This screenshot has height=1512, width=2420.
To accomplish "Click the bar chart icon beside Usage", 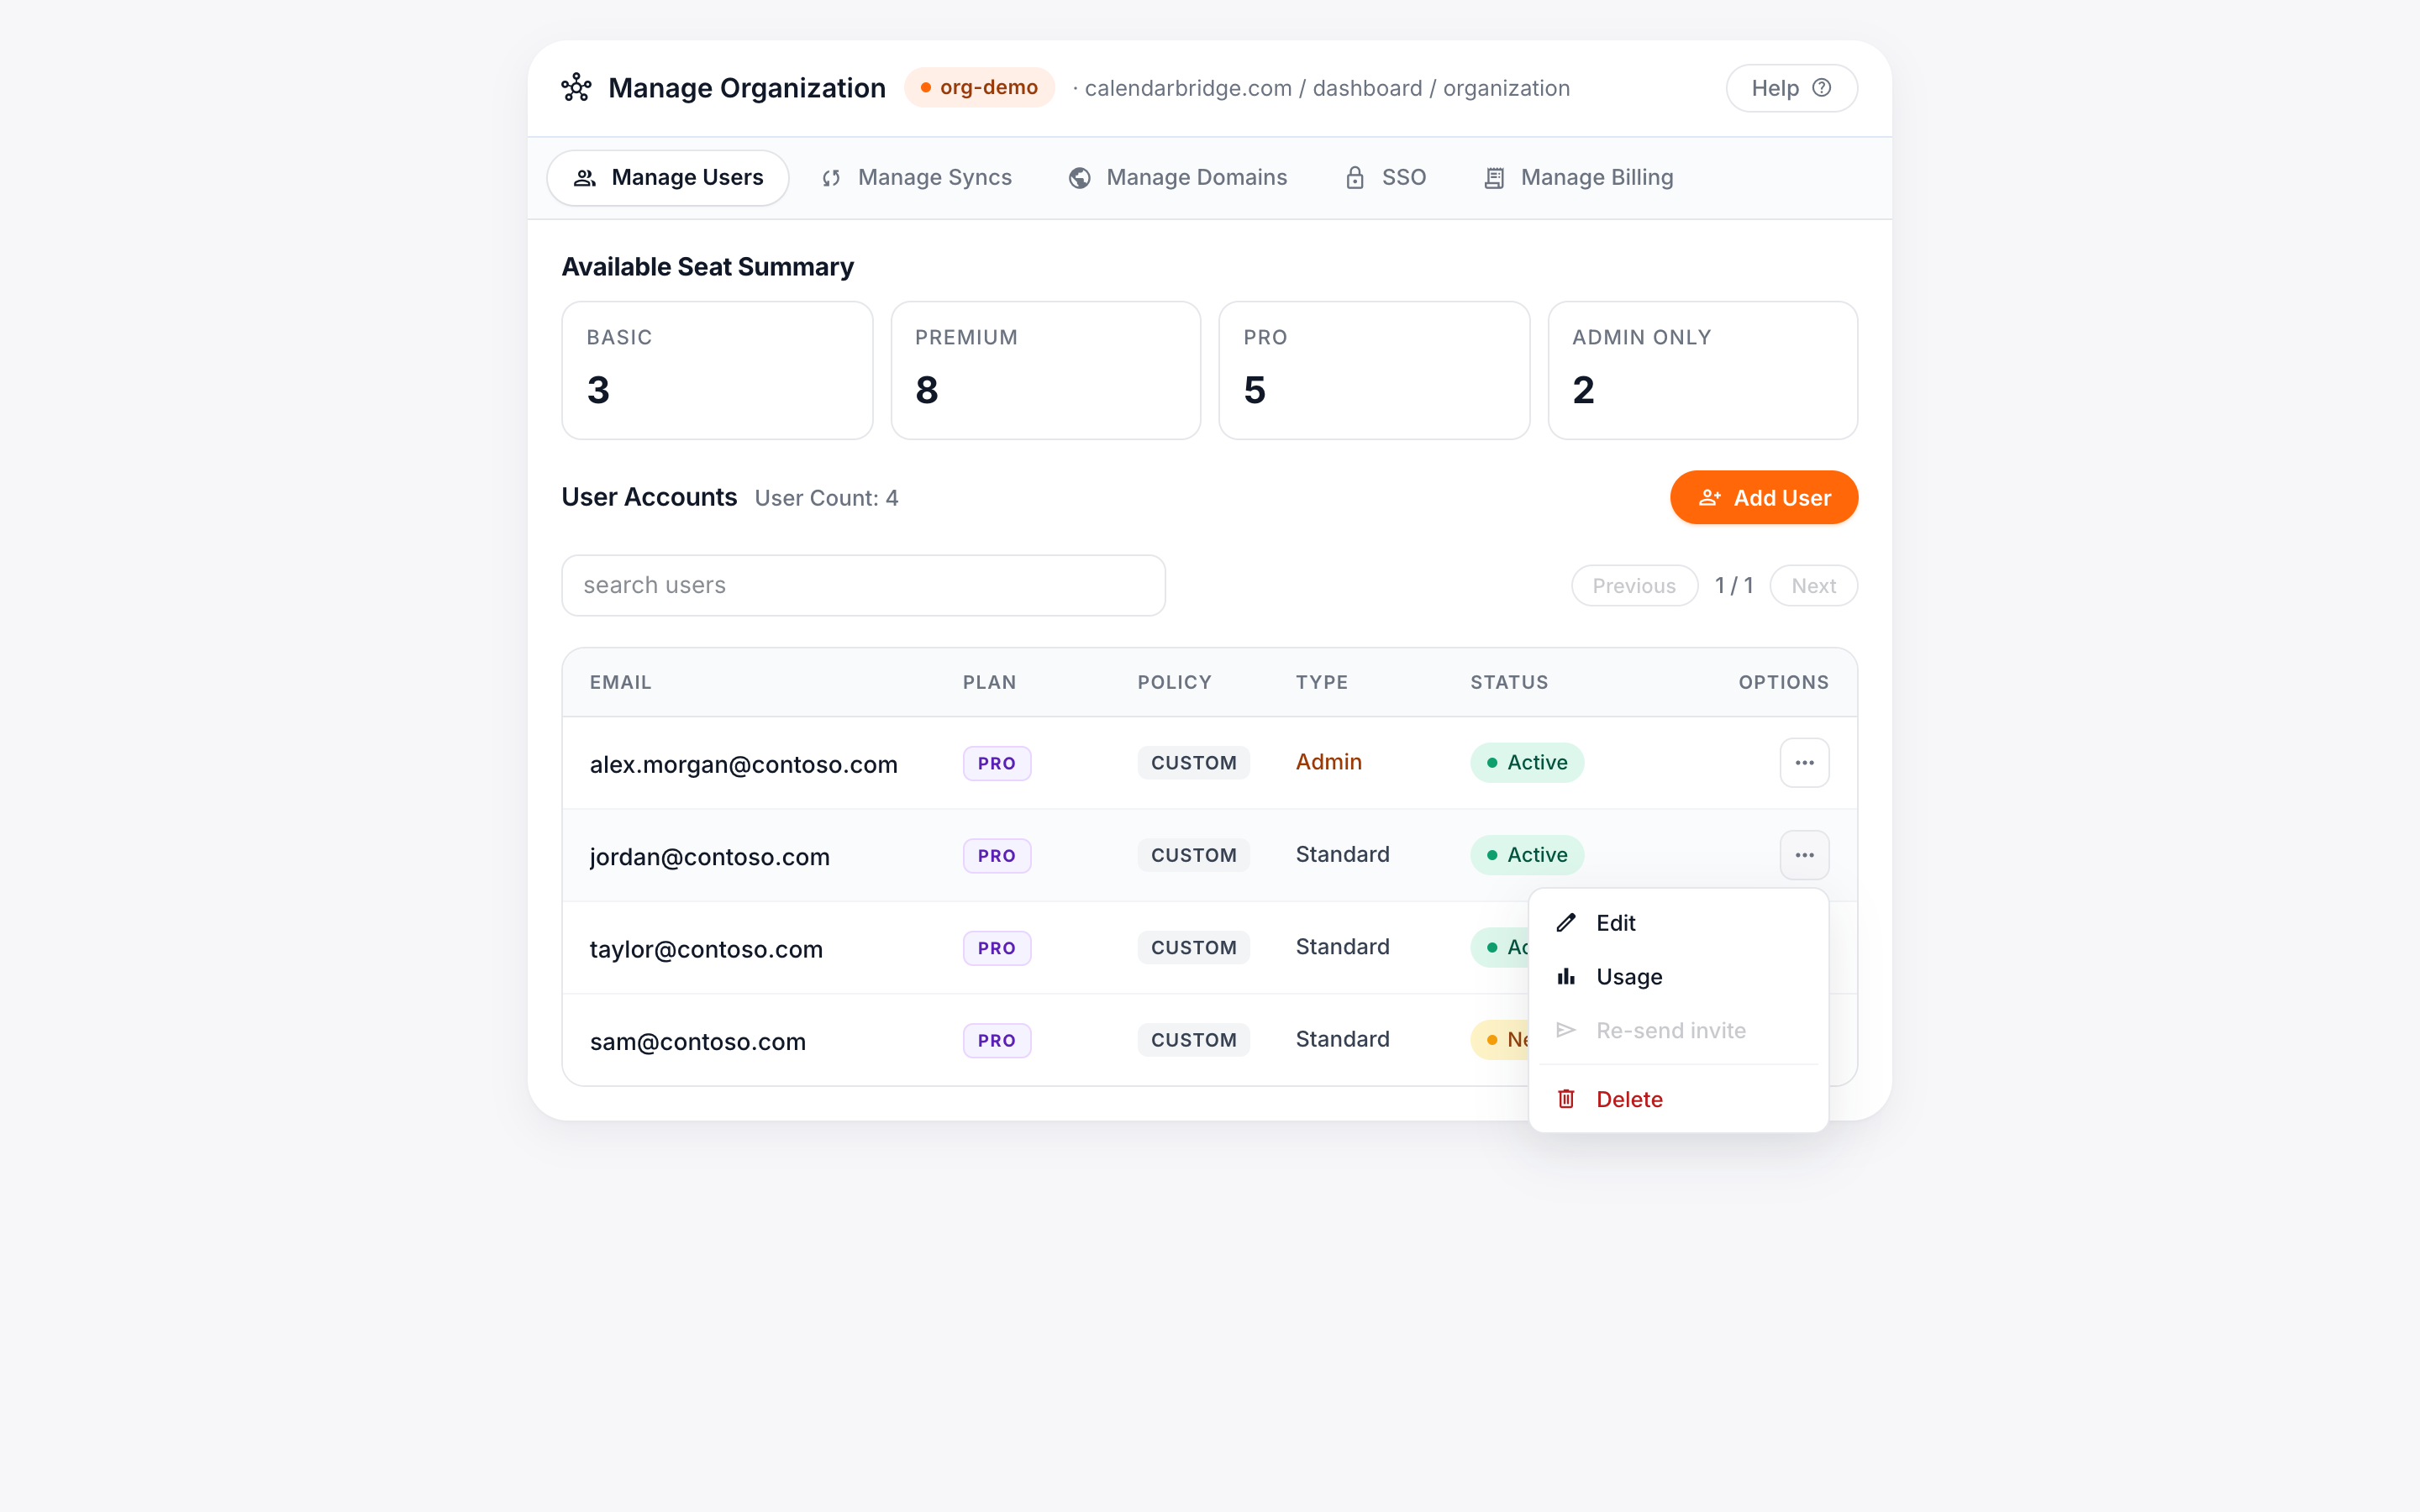I will click(1566, 977).
